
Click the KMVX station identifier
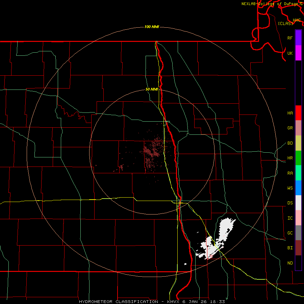pos(173,302)
